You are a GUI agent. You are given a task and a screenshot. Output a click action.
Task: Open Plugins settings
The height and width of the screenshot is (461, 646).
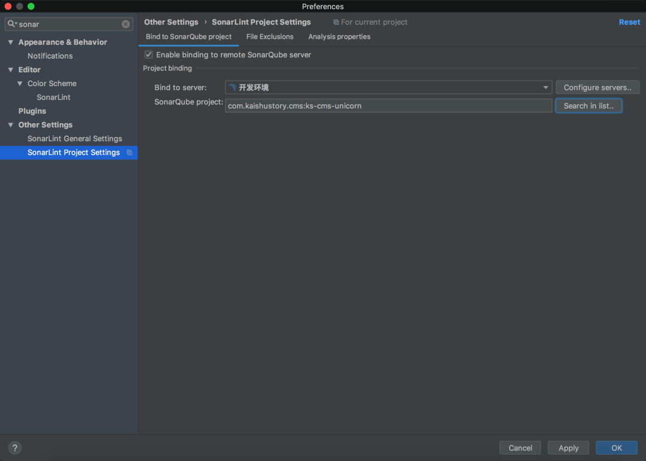tap(32, 111)
